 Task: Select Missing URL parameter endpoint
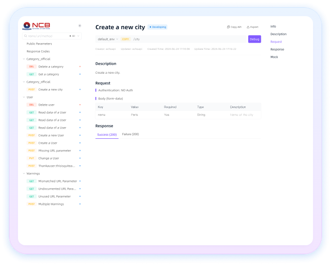coord(55,150)
